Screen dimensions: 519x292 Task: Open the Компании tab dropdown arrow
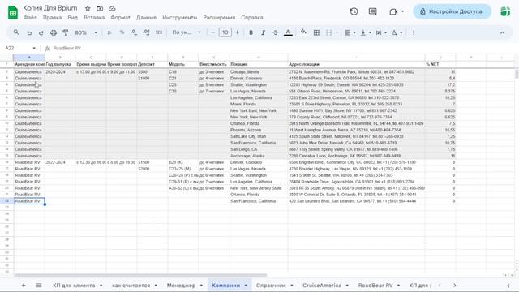click(246, 286)
